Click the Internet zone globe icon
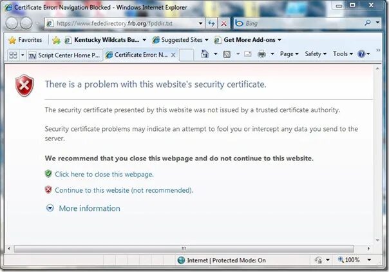Viewport: 389px width, 272px height. (182, 260)
